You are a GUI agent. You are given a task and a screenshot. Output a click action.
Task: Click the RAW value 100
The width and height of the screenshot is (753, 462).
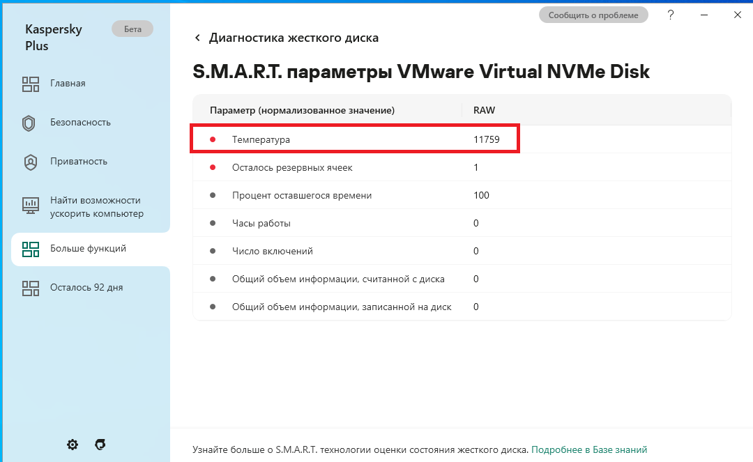(x=481, y=195)
